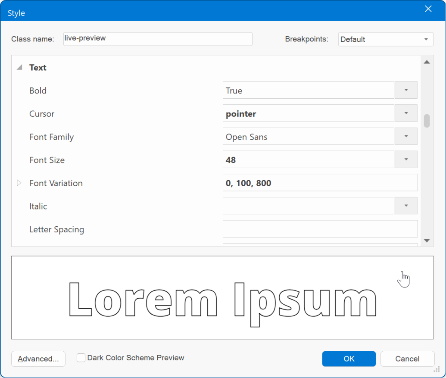
Task: Click the scrollbar down arrow
Action: (427, 241)
